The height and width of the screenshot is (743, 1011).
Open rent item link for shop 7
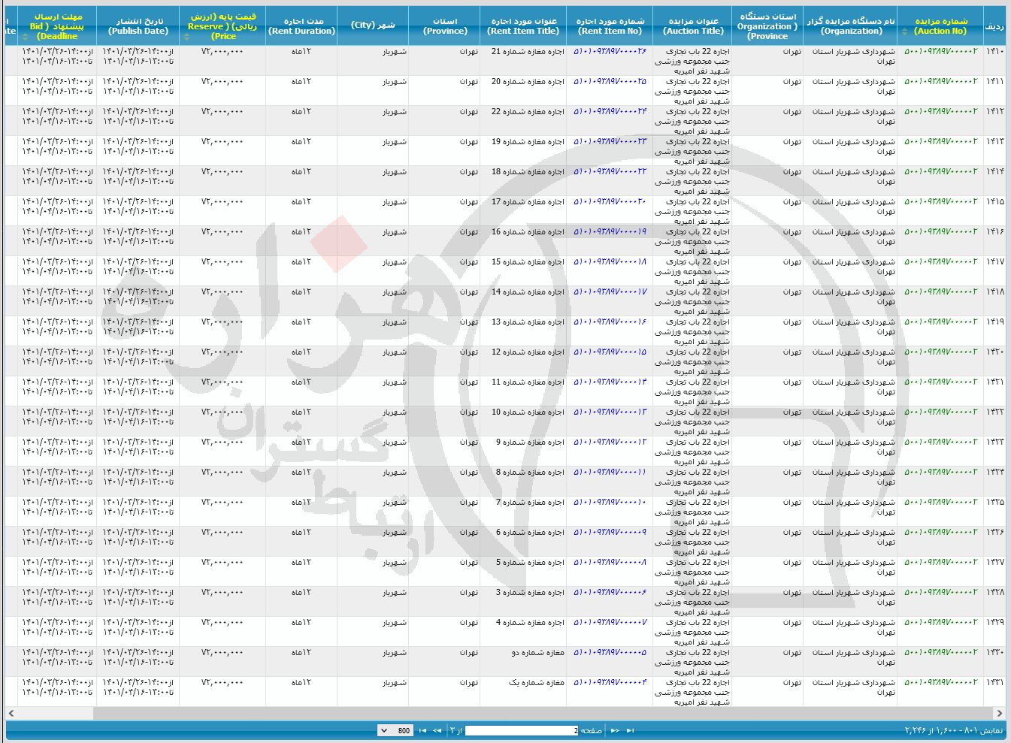610,503
